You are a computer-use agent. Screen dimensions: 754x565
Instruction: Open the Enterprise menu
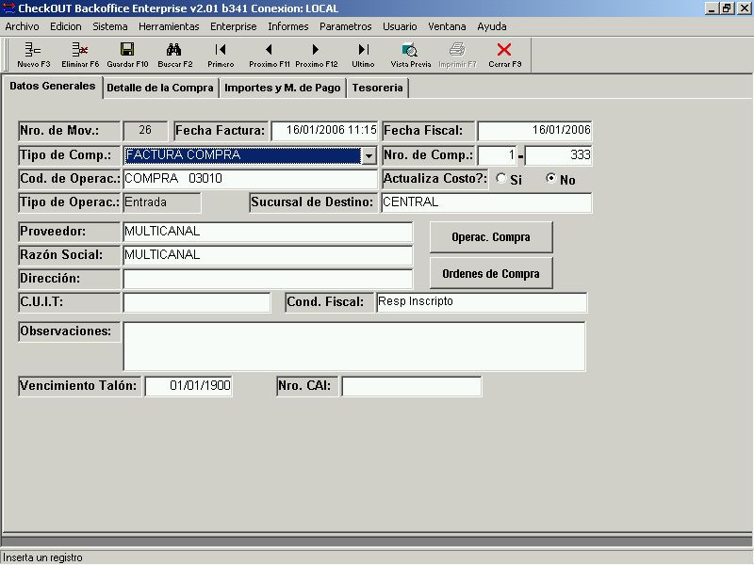pos(233,26)
